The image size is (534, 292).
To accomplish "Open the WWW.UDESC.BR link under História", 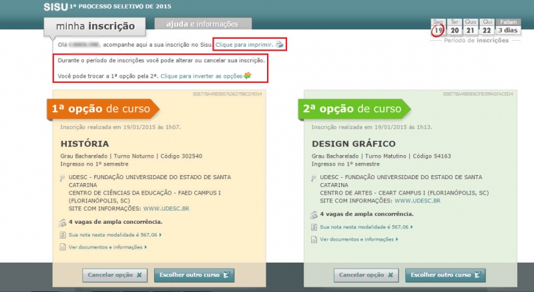I will pyautogui.click(x=166, y=208).
